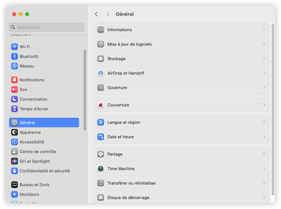Screen dimensions: 281x209
Task: Open the Time Machine row chevron
Action: point(264,168)
